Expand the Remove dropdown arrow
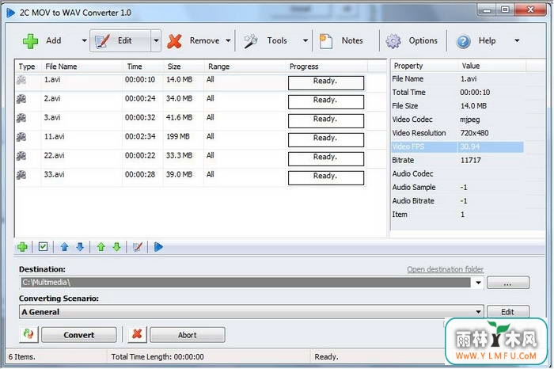Viewport: 554px width, 369px height. (x=228, y=40)
